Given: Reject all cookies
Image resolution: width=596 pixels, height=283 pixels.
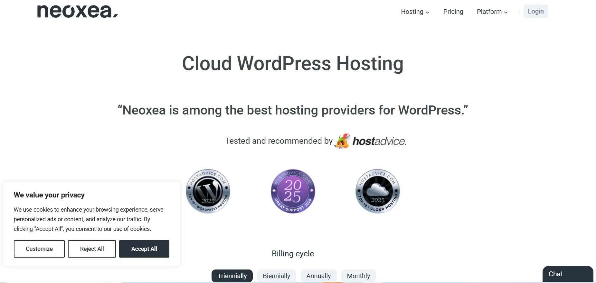Looking at the screenshot, I should tap(92, 249).
